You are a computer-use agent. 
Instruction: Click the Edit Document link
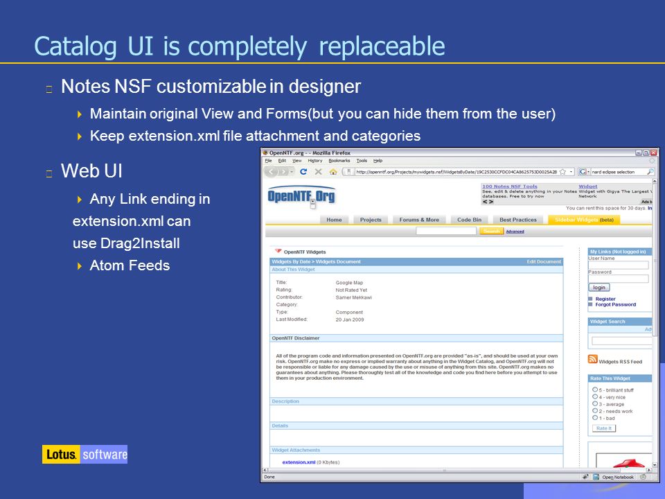(x=544, y=262)
